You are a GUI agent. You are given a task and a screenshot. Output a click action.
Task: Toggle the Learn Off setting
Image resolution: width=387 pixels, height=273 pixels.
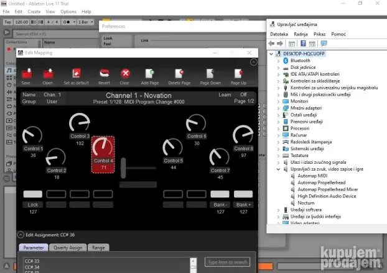(x=243, y=94)
